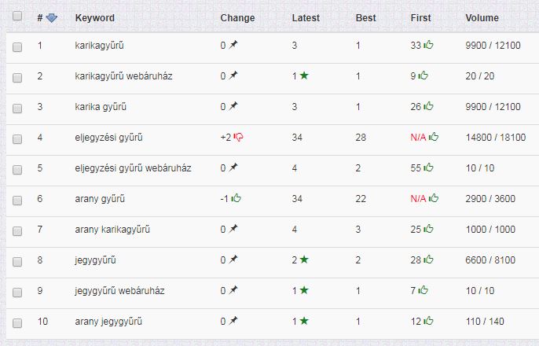Open the karika gyűrű keyword entry
This screenshot has width=539, height=346.
101,107
